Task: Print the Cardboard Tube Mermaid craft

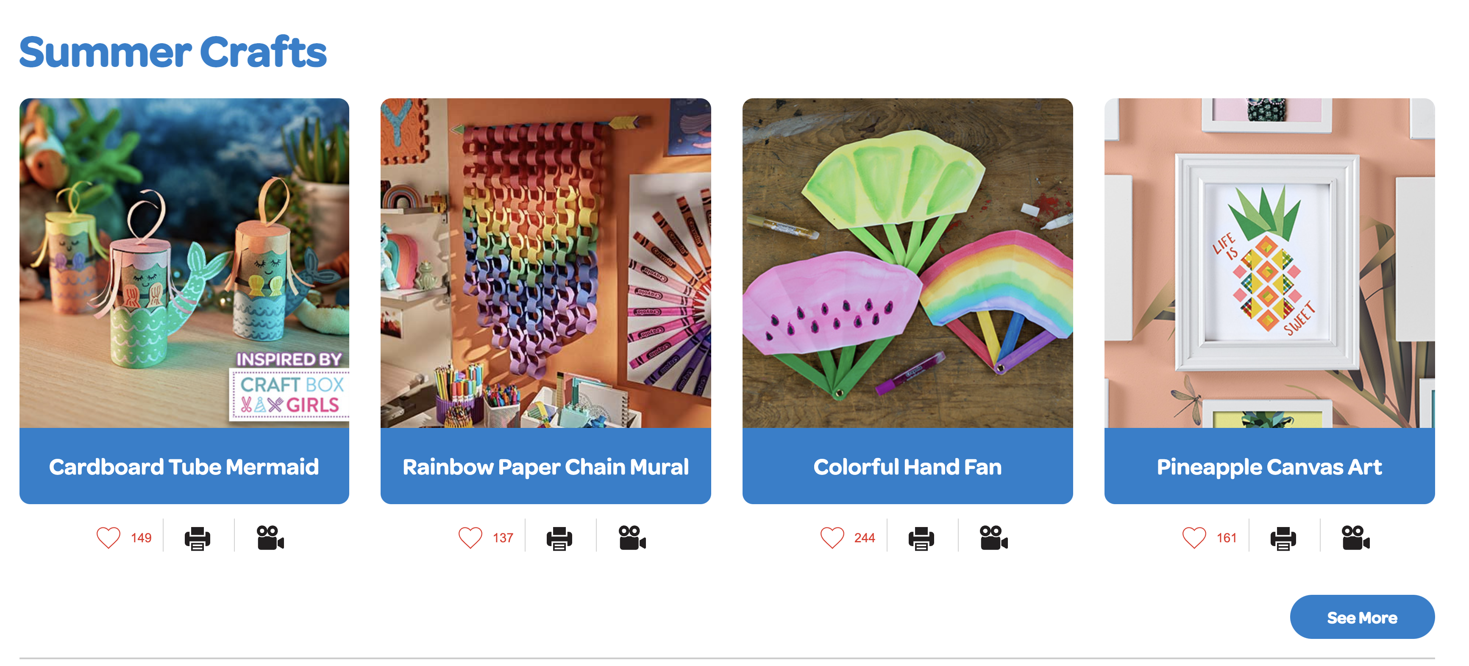Action: pos(198,538)
